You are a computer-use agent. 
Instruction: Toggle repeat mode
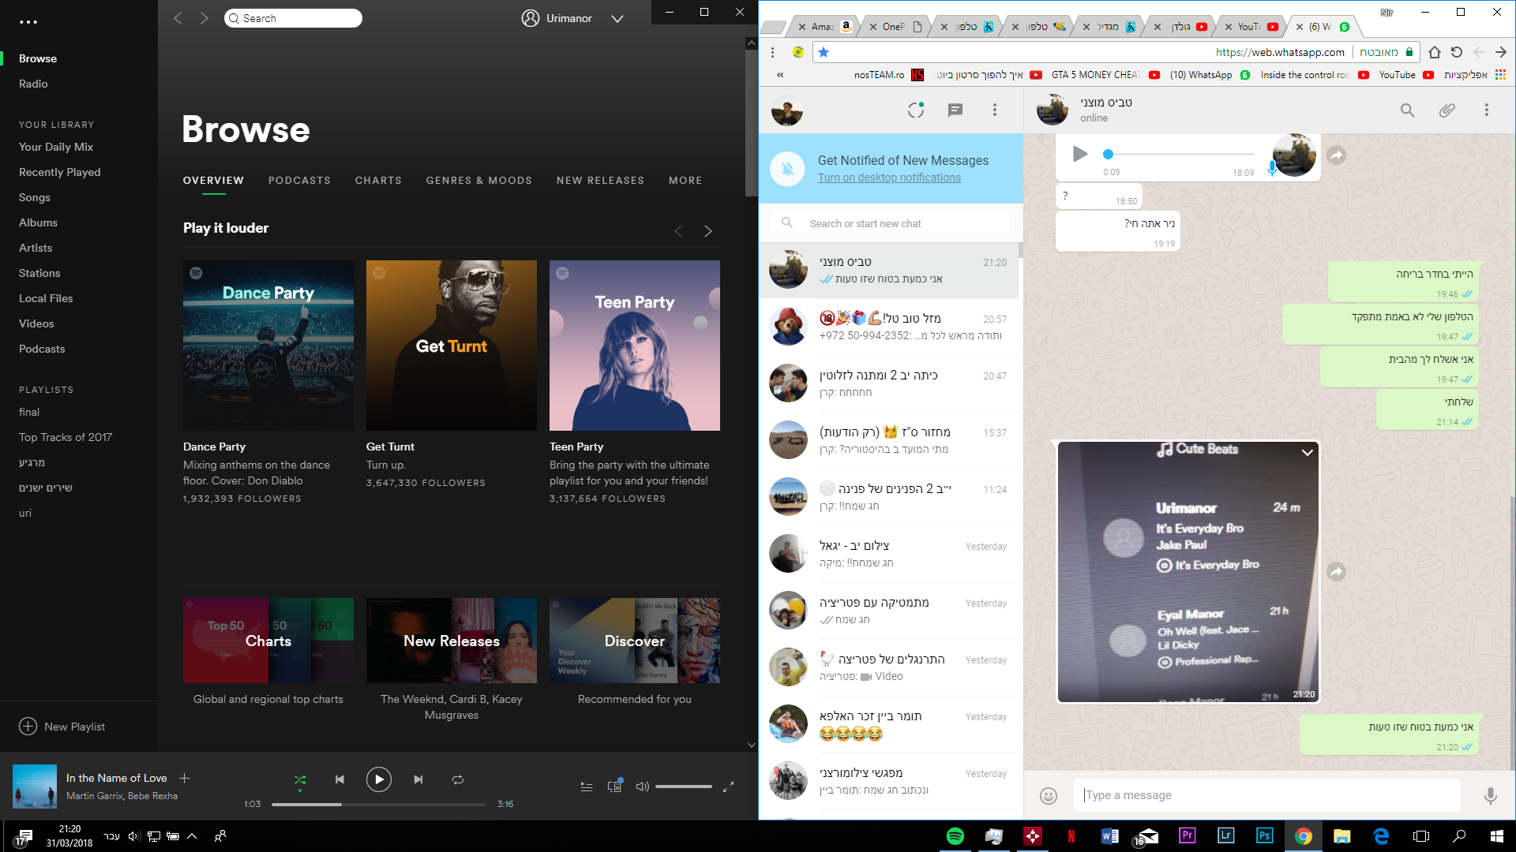click(458, 779)
